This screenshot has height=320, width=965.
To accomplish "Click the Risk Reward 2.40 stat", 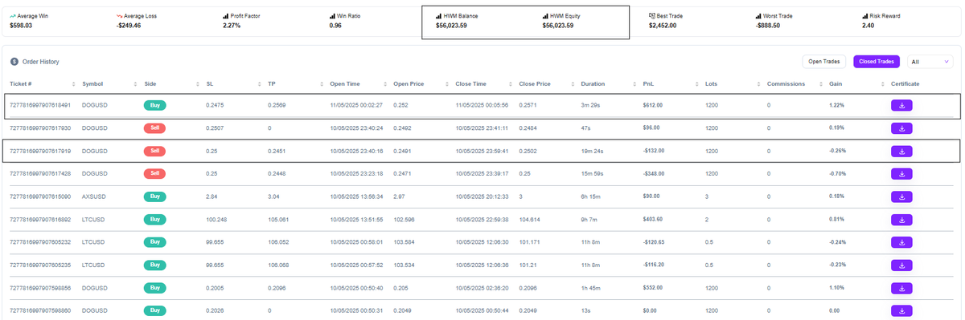I will click(x=882, y=20).
